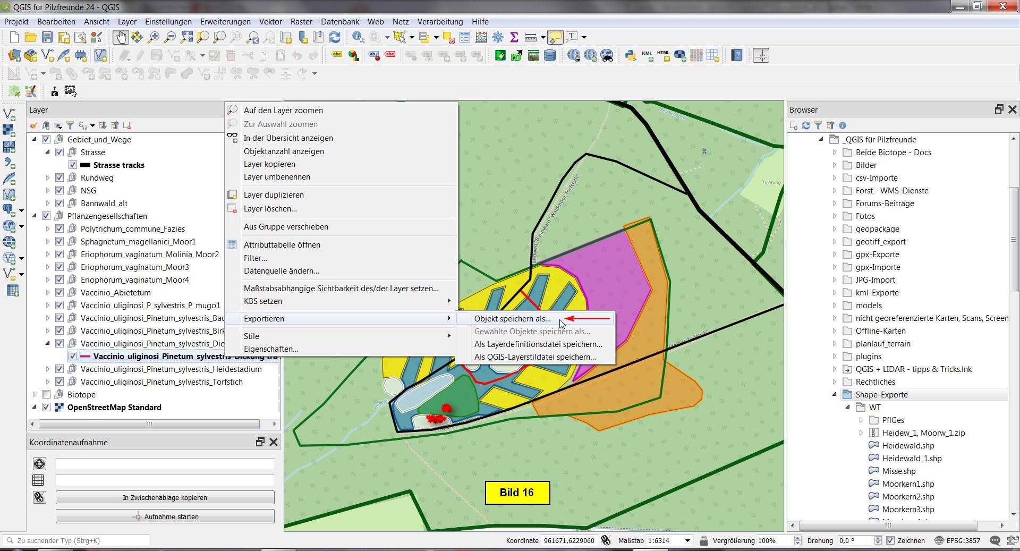Click the Layer panel horizontal scrollbar
The image size is (1020, 551).
click(149, 424)
